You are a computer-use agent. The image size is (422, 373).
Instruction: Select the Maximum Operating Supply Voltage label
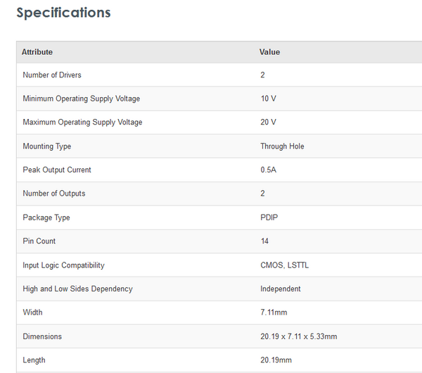(x=82, y=122)
